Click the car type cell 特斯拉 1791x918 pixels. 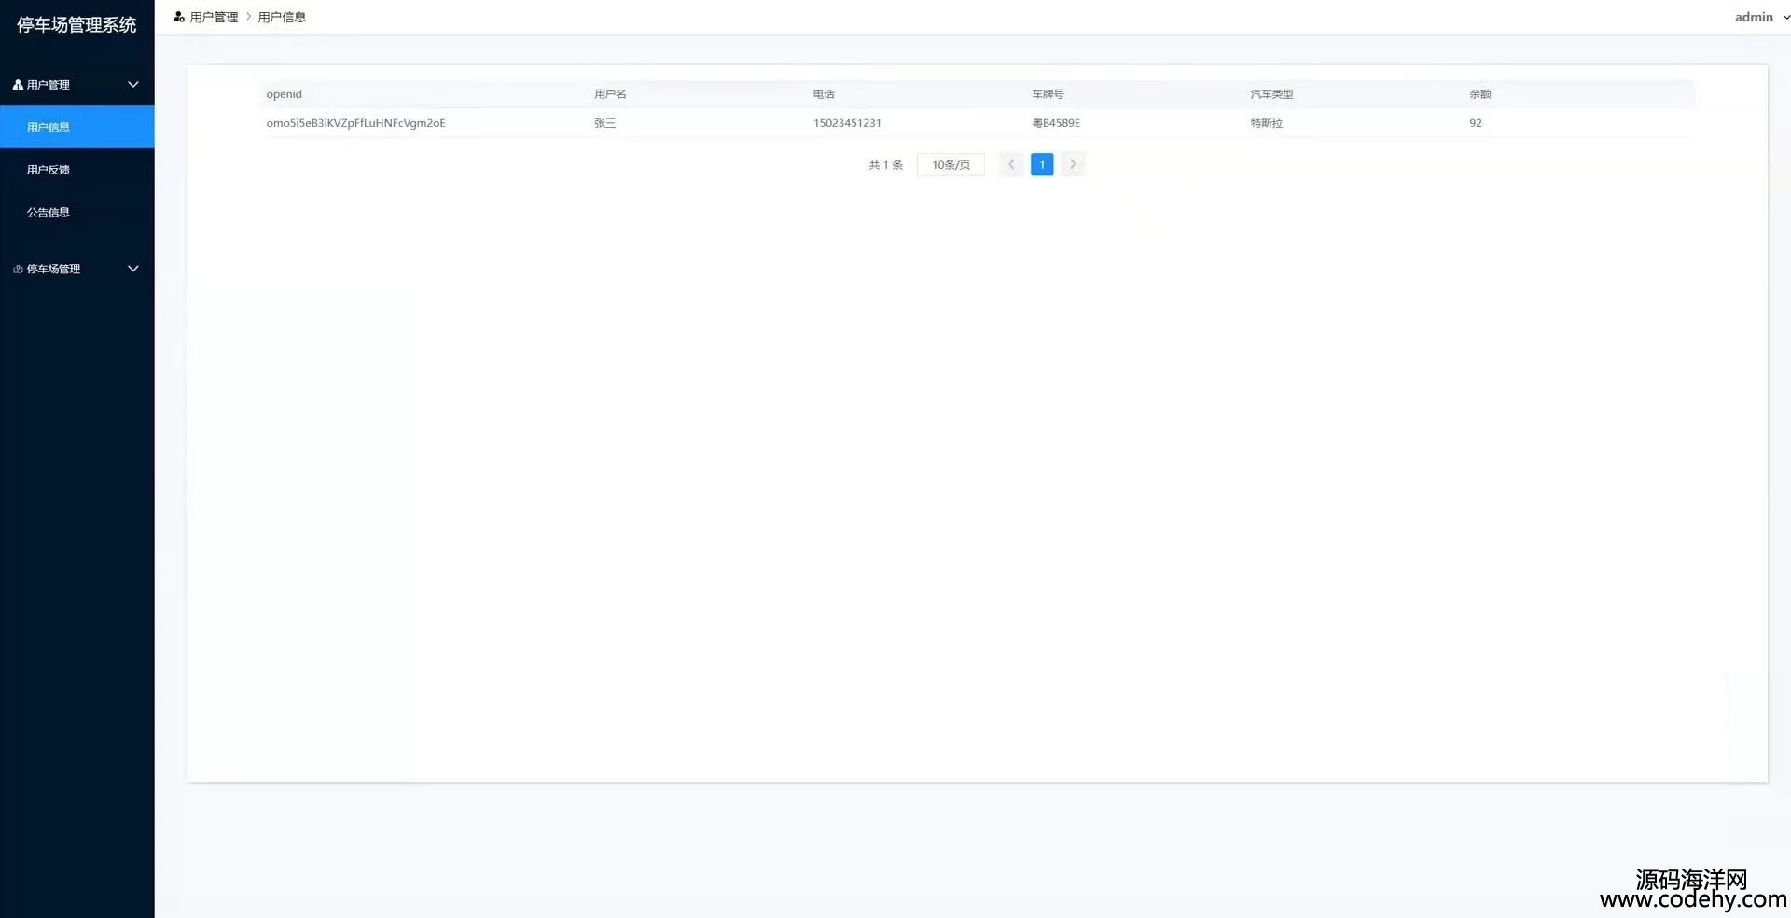click(1267, 123)
